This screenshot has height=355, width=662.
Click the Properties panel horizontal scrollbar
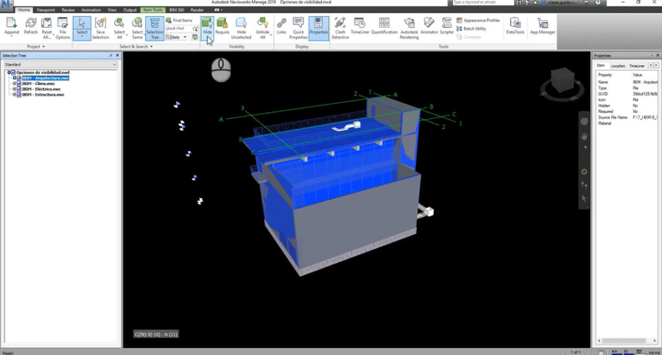pos(626,340)
